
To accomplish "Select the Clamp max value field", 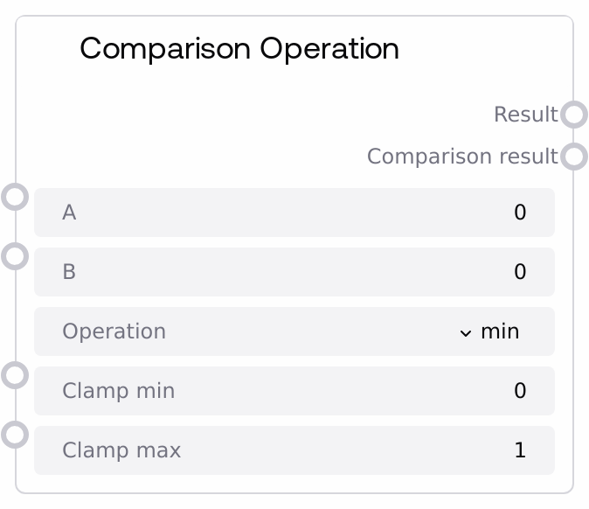I will [294, 450].
